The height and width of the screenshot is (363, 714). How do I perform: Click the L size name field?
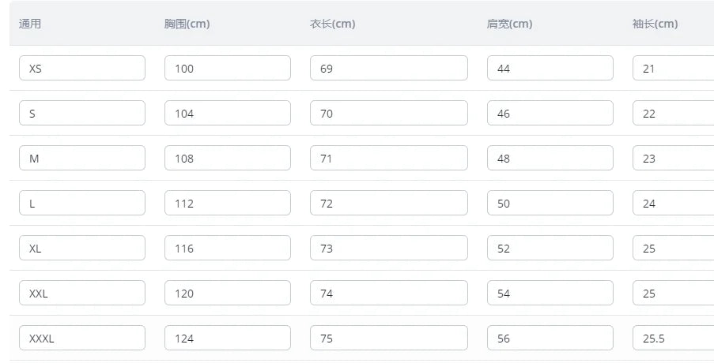tap(82, 203)
